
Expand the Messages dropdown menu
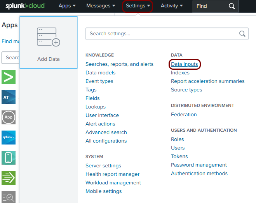point(101,6)
